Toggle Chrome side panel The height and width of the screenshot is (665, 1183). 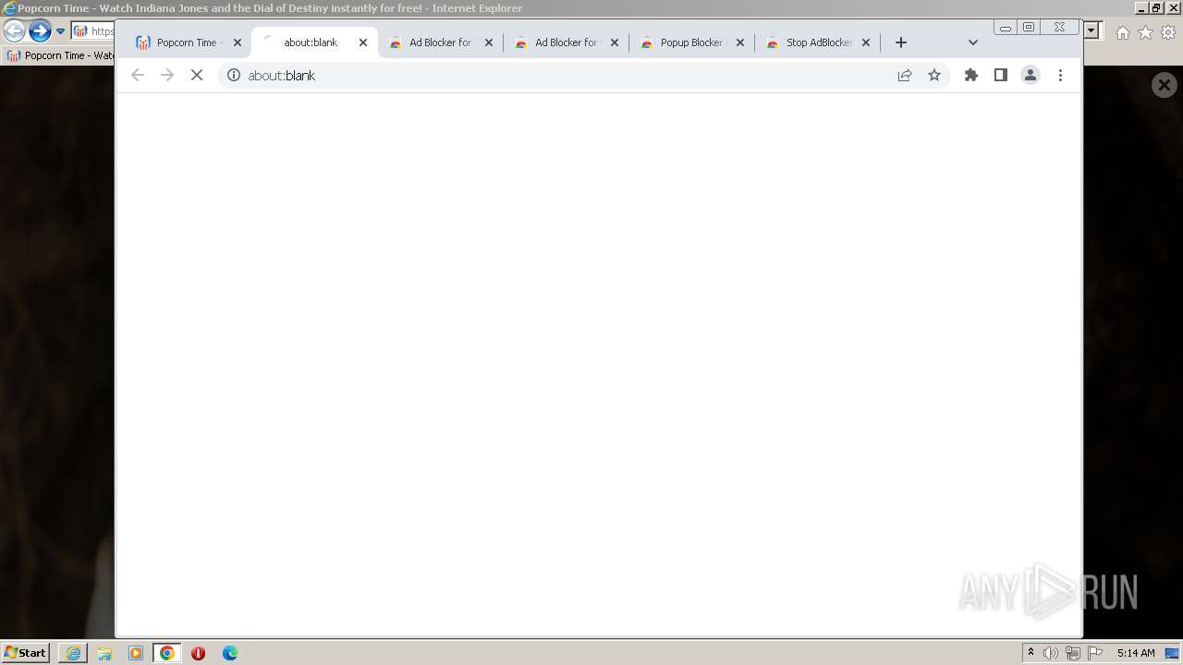pyautogui.click(x=1000, y=75)
